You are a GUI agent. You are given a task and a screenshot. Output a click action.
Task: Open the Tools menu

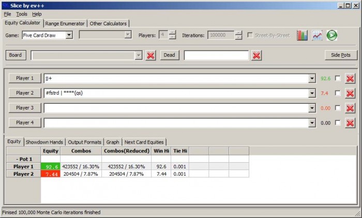(x=22, y=14)
